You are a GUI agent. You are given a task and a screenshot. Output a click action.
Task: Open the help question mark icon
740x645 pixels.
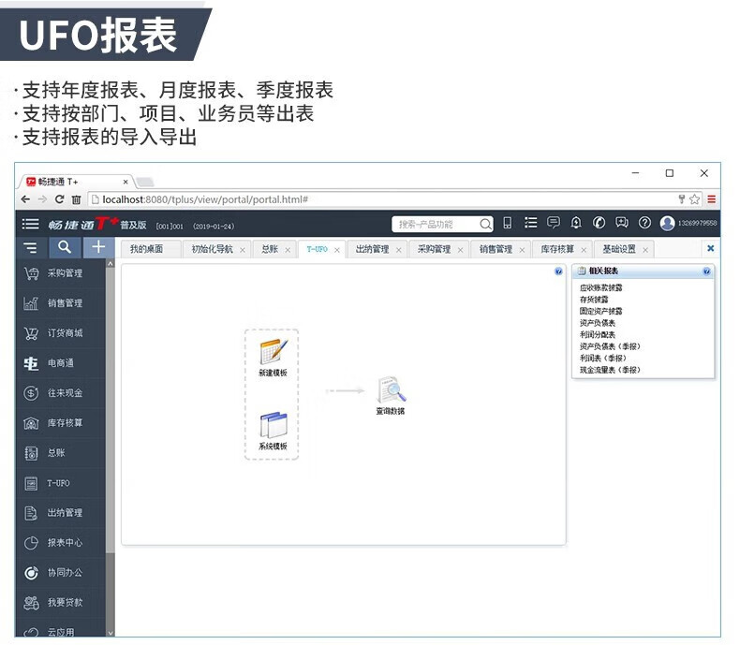tap(644, 222)
